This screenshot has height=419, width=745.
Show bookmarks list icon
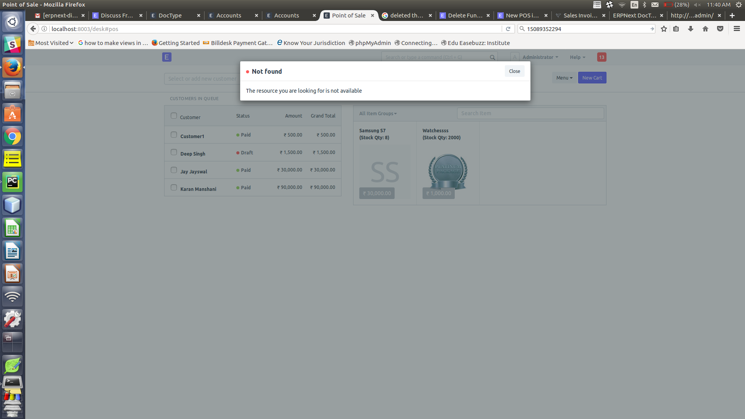(676, 29)
